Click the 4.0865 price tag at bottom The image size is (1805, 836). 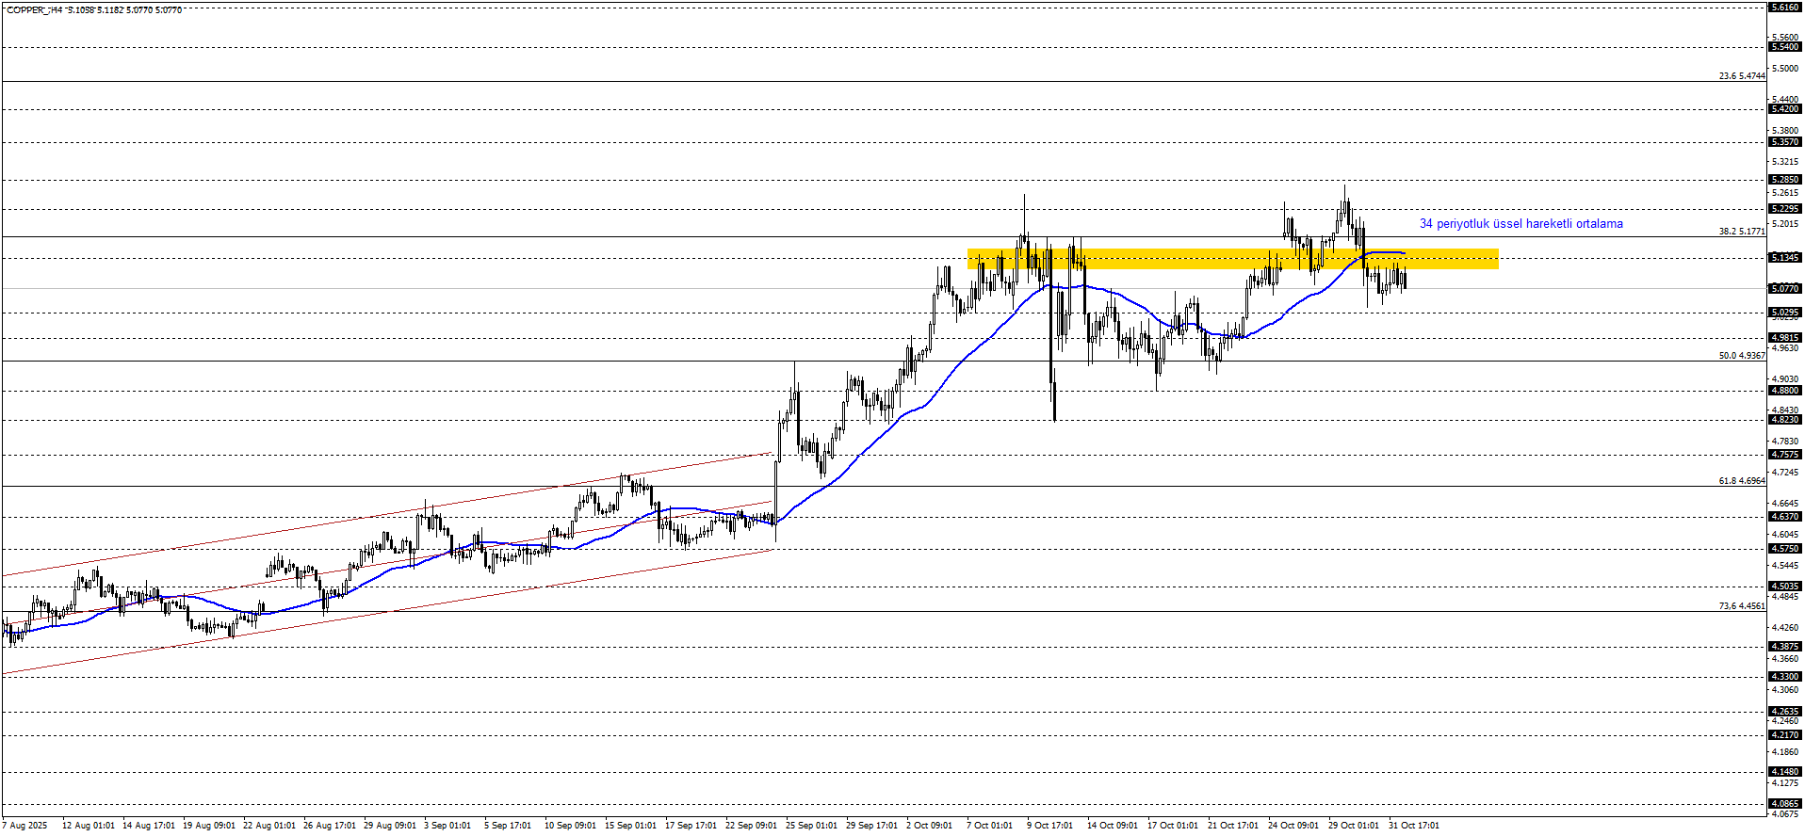click(x=1784, y=805)
